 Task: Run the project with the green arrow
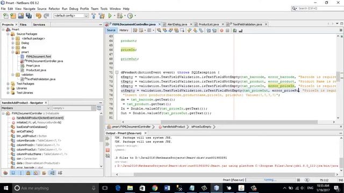110,16
